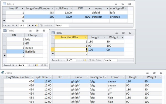The height and width of the screenshot is (104, 166).
Task: Go to next record in Table2 navigator
Action: (x=30, y=65)
